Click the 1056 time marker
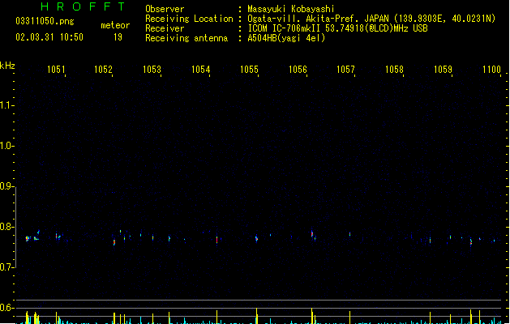The image size is (510, 324). [x=298, y=69]
